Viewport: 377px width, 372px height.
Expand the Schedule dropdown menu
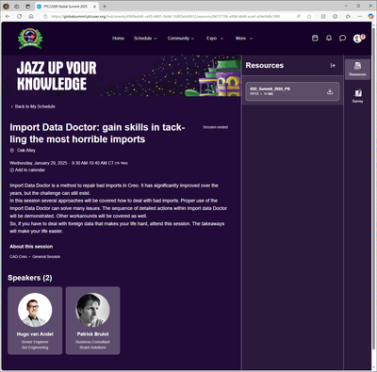tap(145, 39)
